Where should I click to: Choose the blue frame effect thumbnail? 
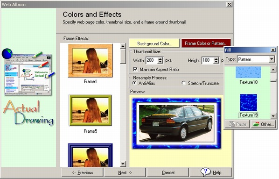pyautogui.click(x=91, y=155)
